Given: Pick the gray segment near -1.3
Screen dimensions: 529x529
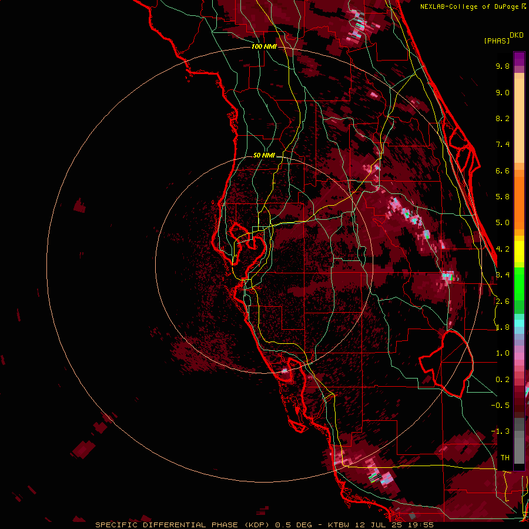Looking at the screenshot, I should tap(519, 434).
